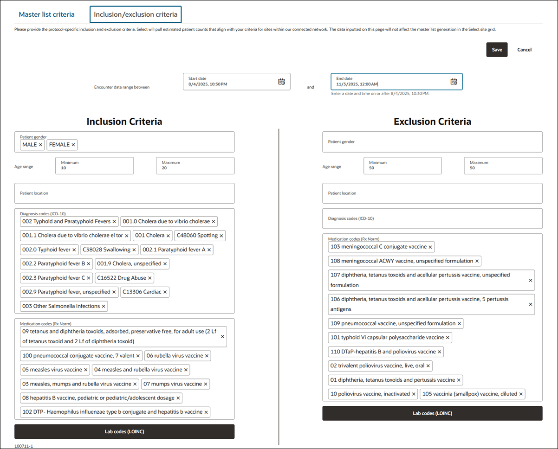Remove the C48060 Spotting diagnosis code

click(221, 236)
